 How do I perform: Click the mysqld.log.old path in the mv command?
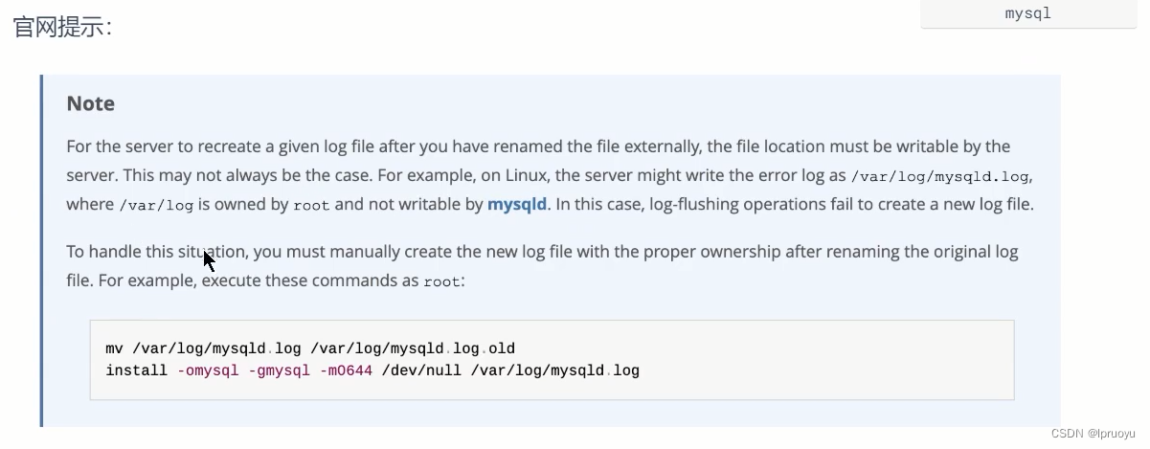click(414, 348)
